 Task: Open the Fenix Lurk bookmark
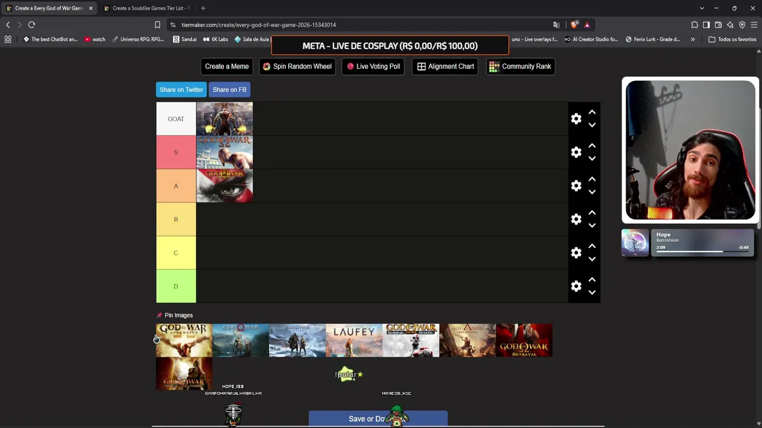click(x=652, y=39)
